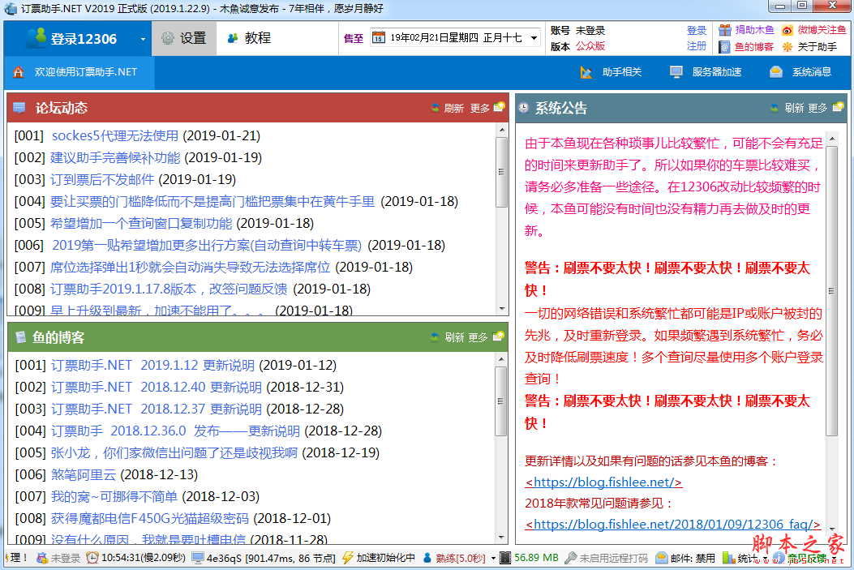The height and width of the screenshot is (570, 854).
Task: Open the sale date dropdown picker
Action: 534,37
